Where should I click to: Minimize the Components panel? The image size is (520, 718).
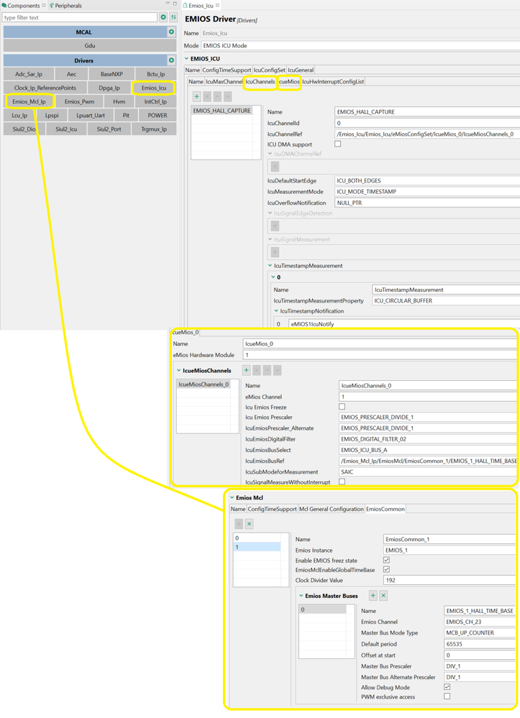click(168, 4)
